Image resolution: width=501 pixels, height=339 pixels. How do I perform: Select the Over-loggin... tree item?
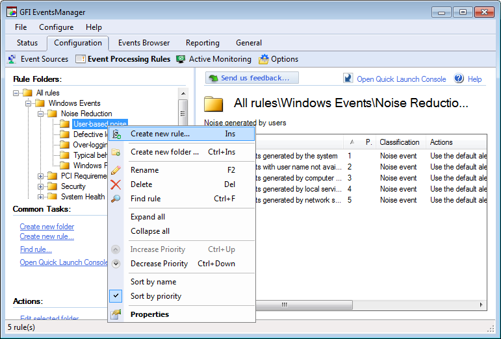pyautogui.click(x=90, y=145)
